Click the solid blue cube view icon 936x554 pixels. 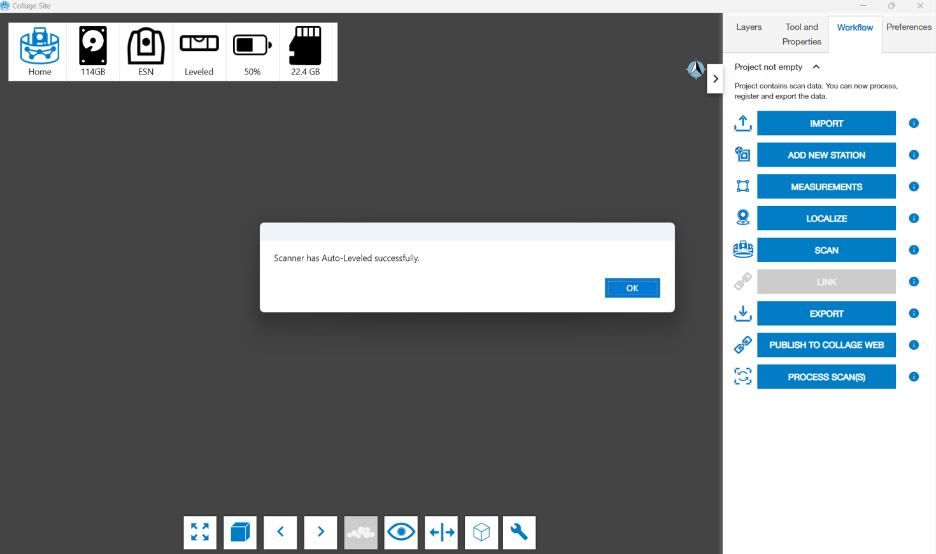[x=240, y=532]
